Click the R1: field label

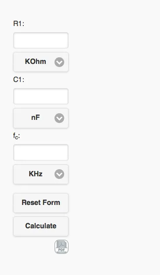[x=19, y=23]
